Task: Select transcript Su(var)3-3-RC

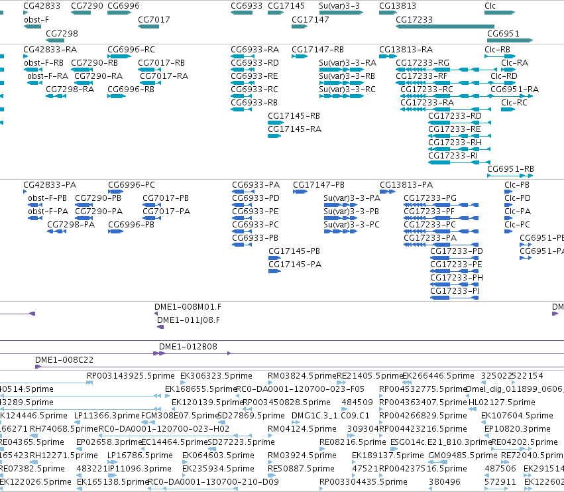Action: pyautogui.click(x=347, y=90)
